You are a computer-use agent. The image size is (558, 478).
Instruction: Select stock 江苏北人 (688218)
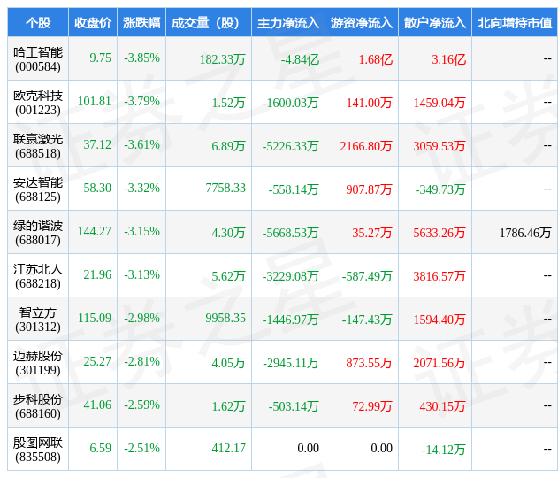[38, 275]
